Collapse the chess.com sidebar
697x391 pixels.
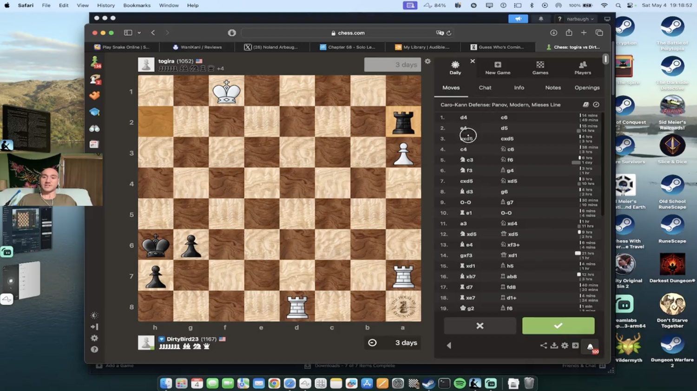[94, 327]
